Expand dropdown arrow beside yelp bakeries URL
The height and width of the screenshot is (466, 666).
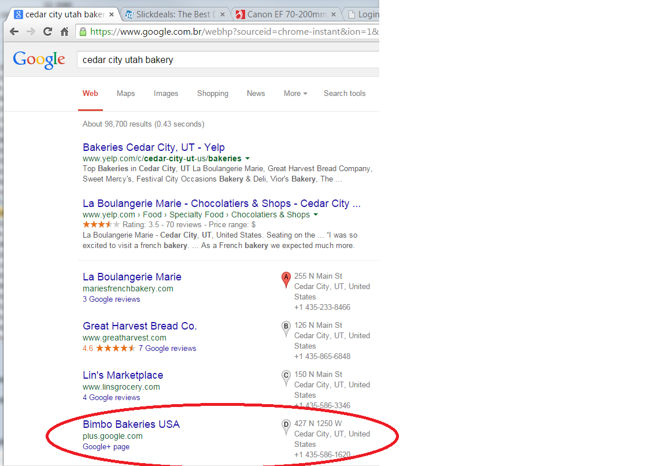point(247,159)
